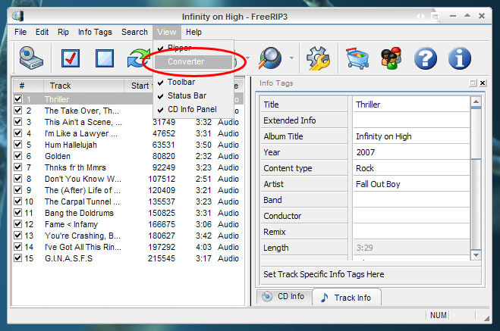This screenshot has height=331, width=500.
Task: Uncheck track 1 Thriller checkbox
Action: pos(18,99)
